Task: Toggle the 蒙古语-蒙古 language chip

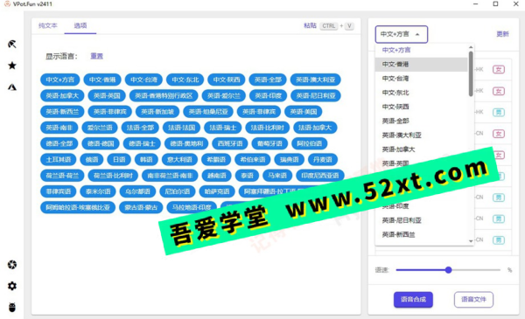Action: [x=141, y=207]
